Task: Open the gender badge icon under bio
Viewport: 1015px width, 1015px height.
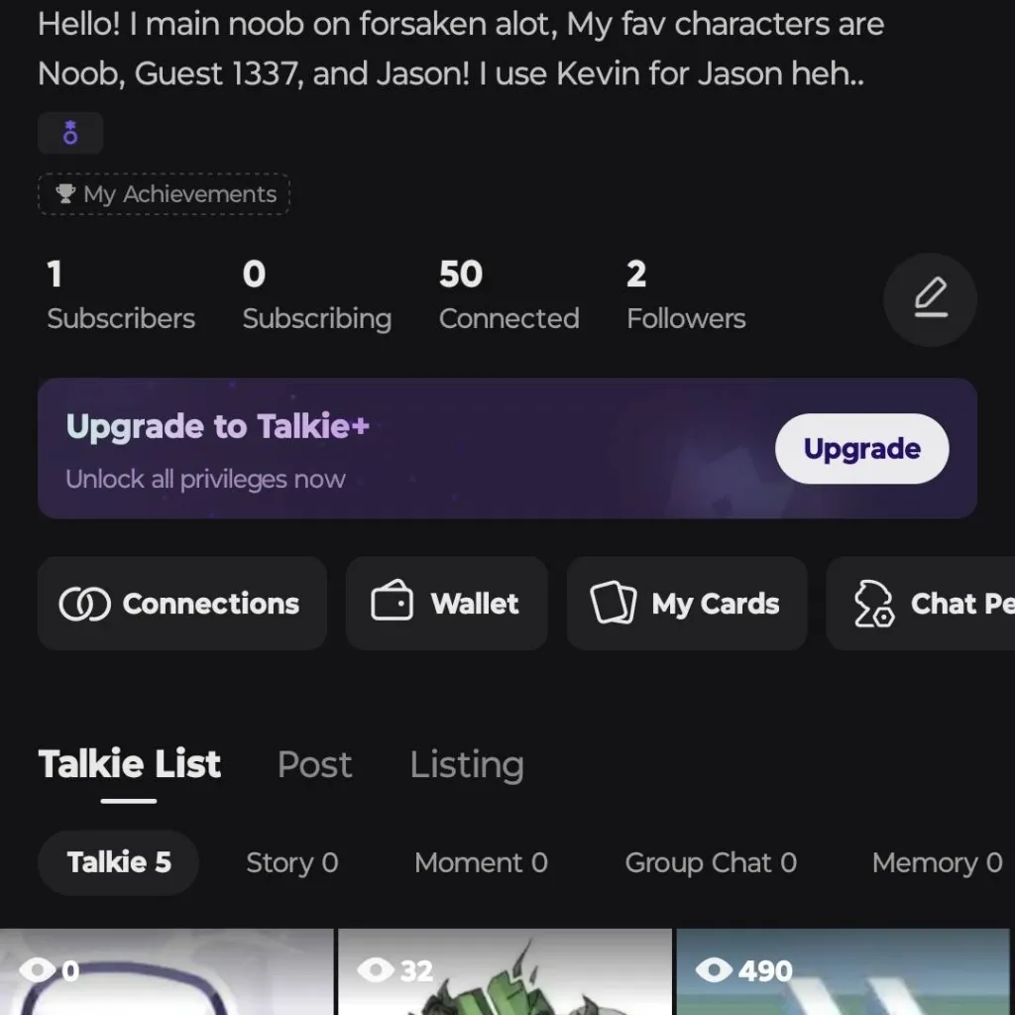Action: [70, 134]
